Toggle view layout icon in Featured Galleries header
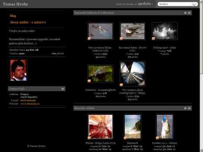The height and width of the screenshot is (152, 203). click(x=185, y=13)
